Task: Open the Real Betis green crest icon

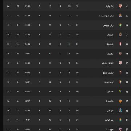Action: coord(120,25)
